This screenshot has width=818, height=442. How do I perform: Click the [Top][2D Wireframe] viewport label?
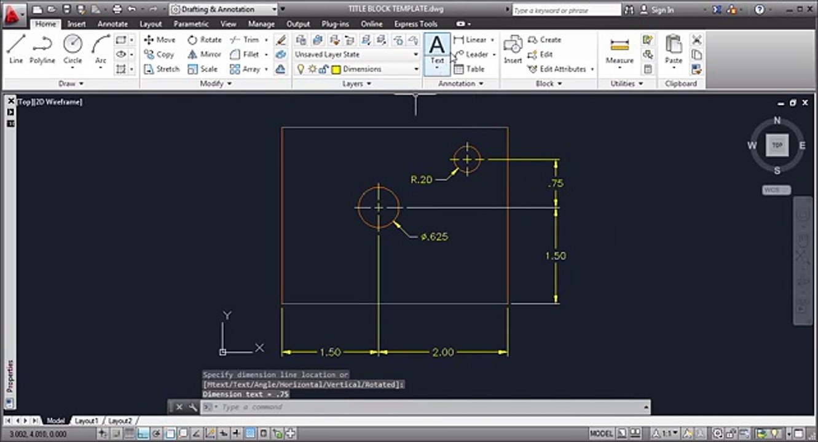coord(50,102)
